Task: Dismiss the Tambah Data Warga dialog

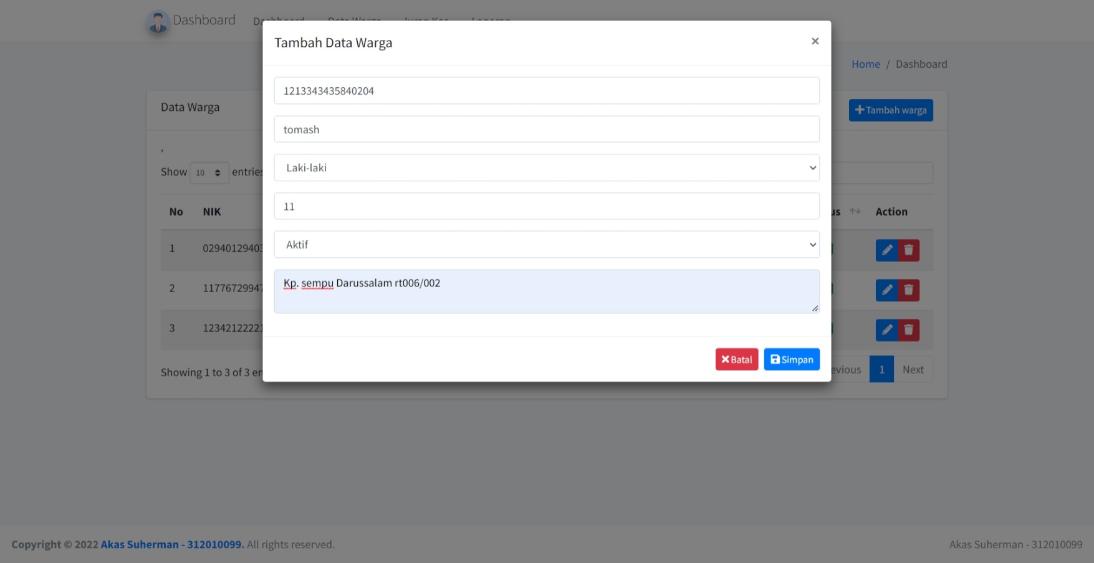Action: click(x=815, y=41)
